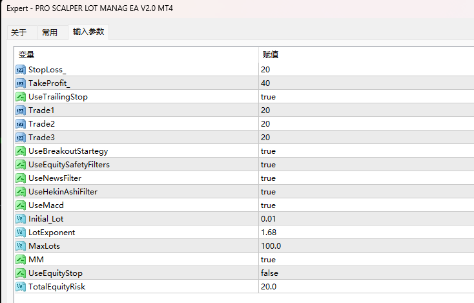
Task: Open the UseHekinAshiFilter value dropdown
Action: click(x=366, y=192)
